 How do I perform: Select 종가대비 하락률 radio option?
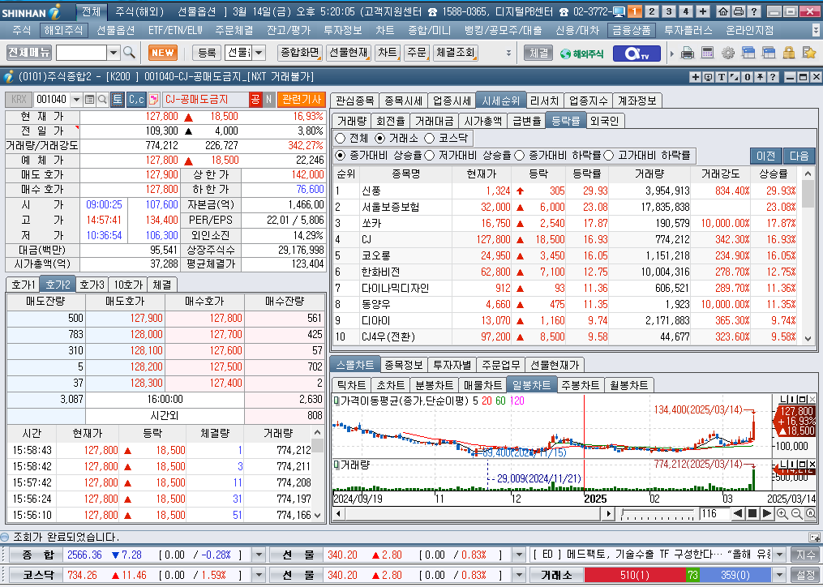pos(520,156)
